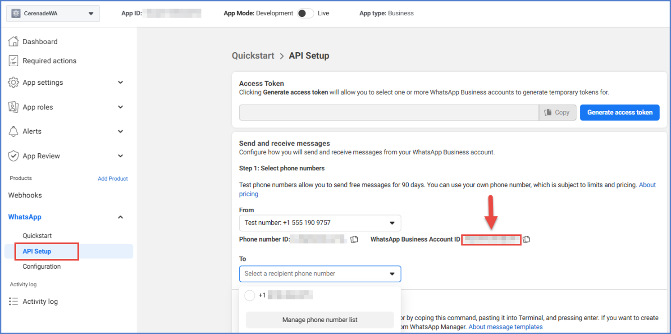Toggle App Mode from Development to Live

coord(305,14)
